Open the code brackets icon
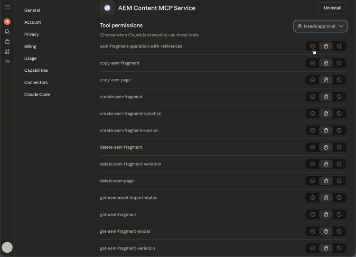This screenshot has width=356, height=257. pos(7,62)
